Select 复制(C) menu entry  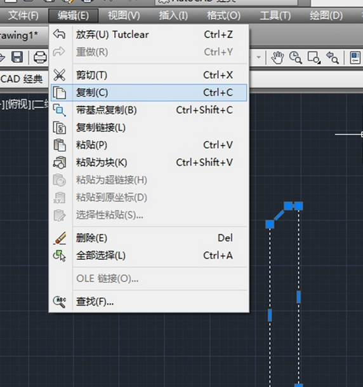pyautogui.click(x=148, y=93)
